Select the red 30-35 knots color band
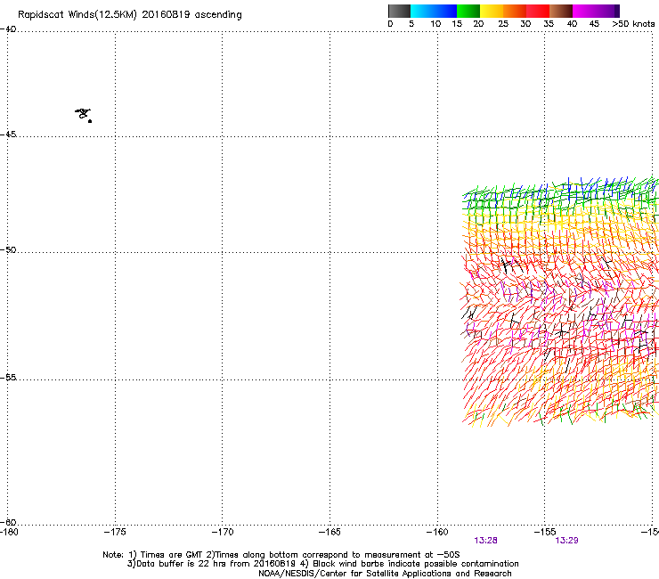 (538, 11)
